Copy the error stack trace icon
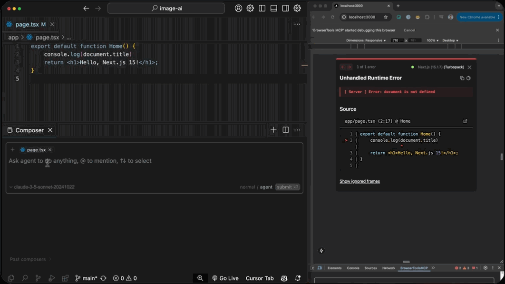Screen dimensions: 505x284 (x=462, y=78)
